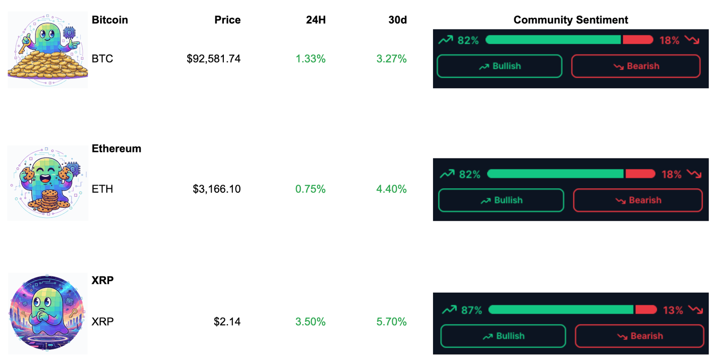This screenshot has height=361, width=712.
Task: Open the Ethereum coin name link
Action: [116, 149]
